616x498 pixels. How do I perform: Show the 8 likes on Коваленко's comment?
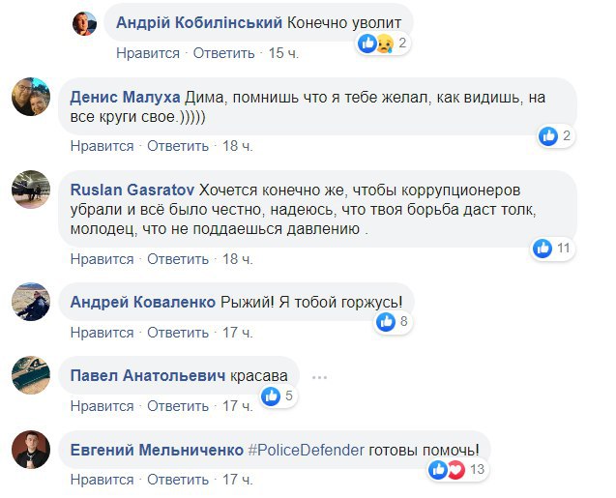click(394, 321)
